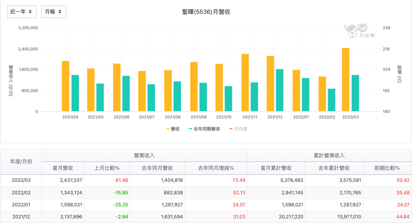Click the 50.42 period comparison value
The height and width of the screenshot is (223, 412).
(x=403, y=180)
